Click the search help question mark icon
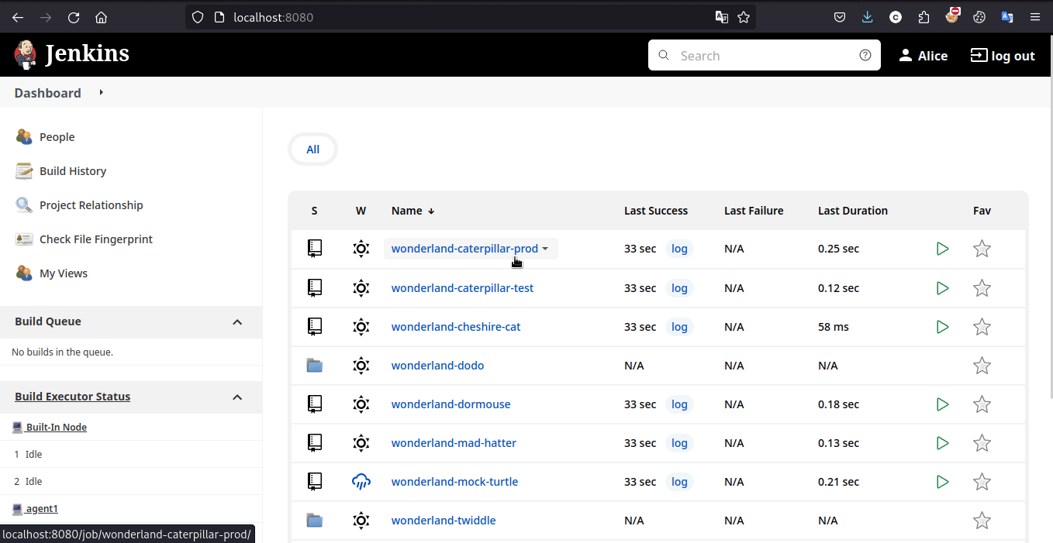 coord(865,56)
